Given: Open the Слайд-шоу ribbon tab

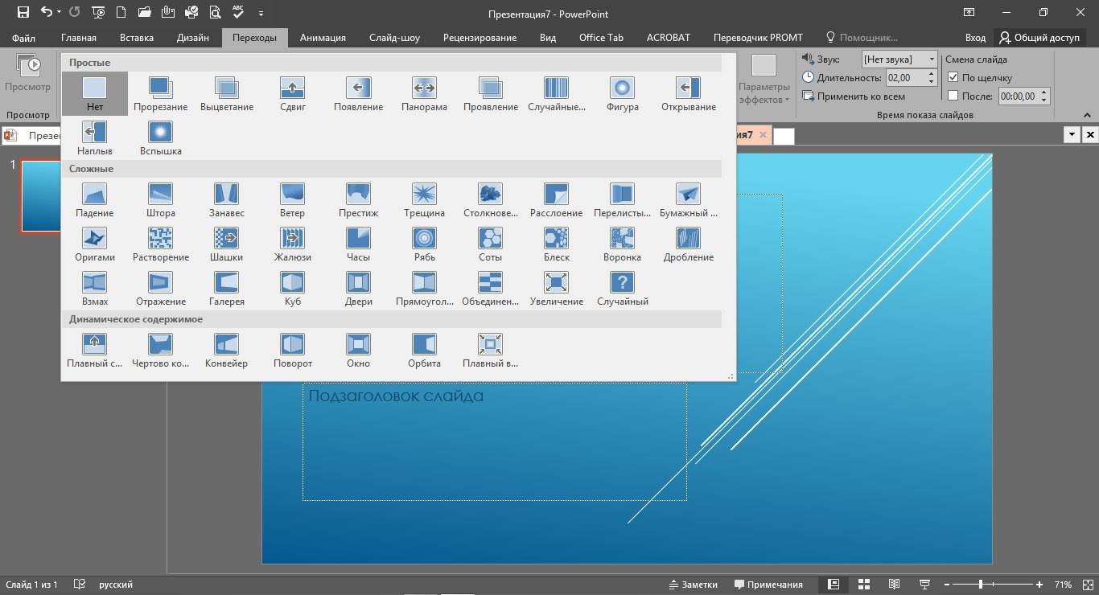Looking at the screenshot, I should 394,38.
